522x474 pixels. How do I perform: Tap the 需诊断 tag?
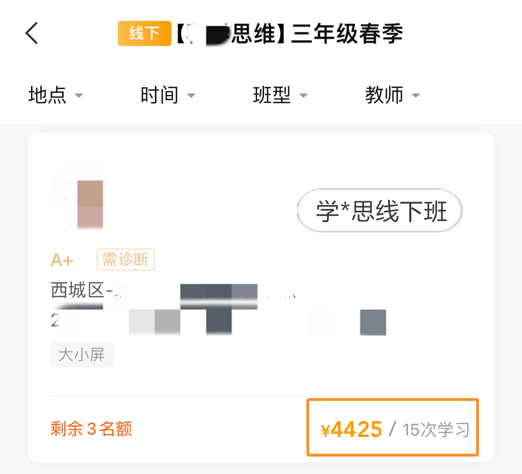[126, 259]
